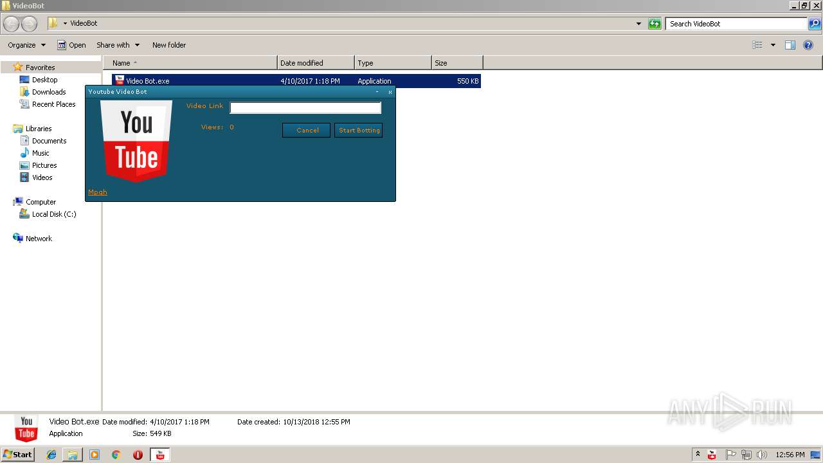Click the New folder button

(169, 45)
